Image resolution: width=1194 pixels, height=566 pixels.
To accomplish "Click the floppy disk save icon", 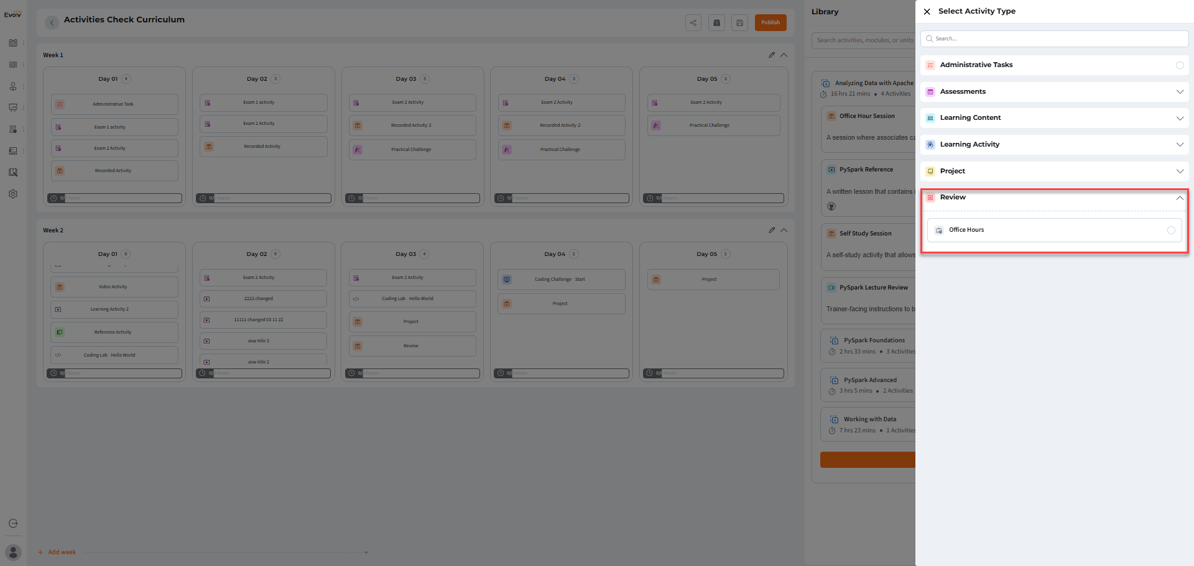I will click(739, 23).
